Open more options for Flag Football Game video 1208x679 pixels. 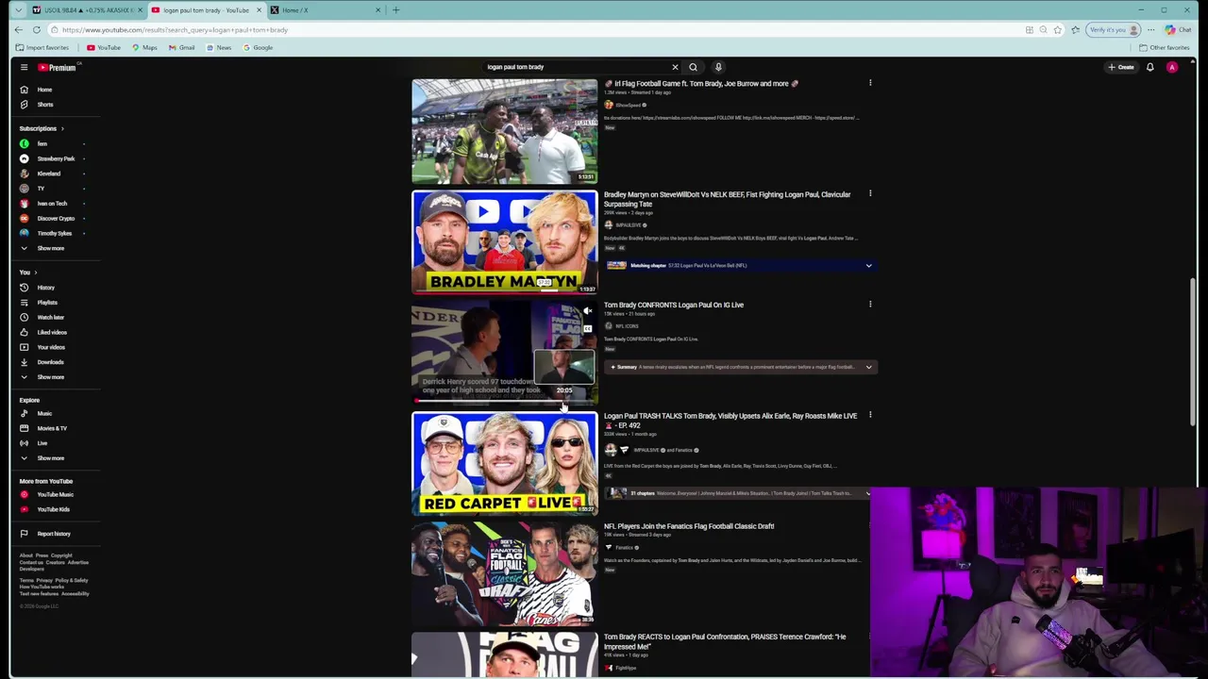[x=870, y=83]
